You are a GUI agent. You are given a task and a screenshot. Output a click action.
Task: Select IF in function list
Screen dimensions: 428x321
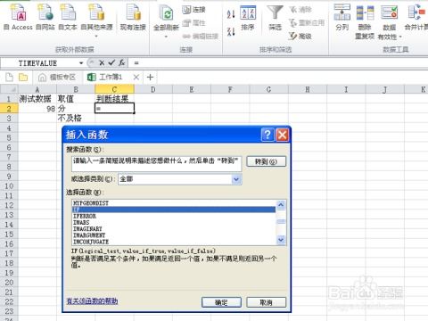tap(174, 210)
